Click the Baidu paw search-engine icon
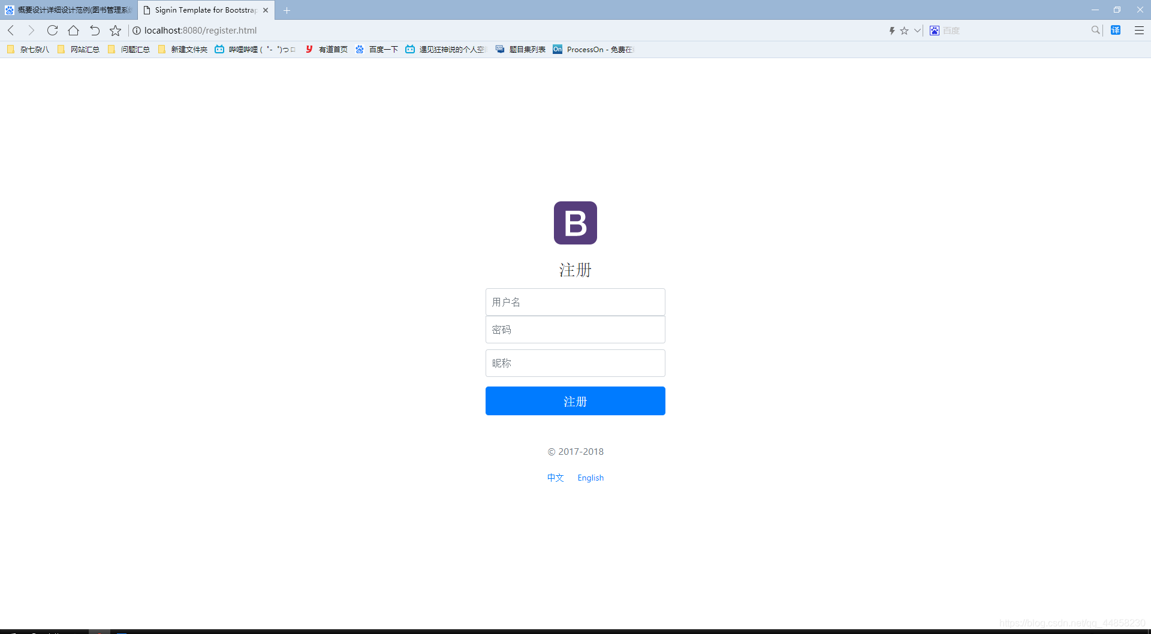 pos(935,31)
